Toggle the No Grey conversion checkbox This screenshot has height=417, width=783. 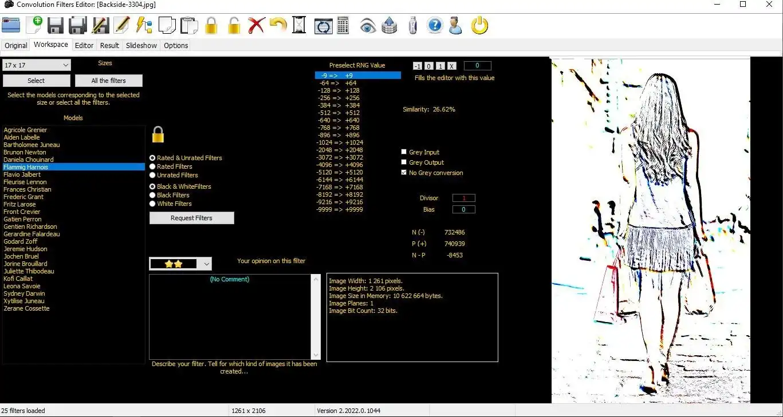404,173
